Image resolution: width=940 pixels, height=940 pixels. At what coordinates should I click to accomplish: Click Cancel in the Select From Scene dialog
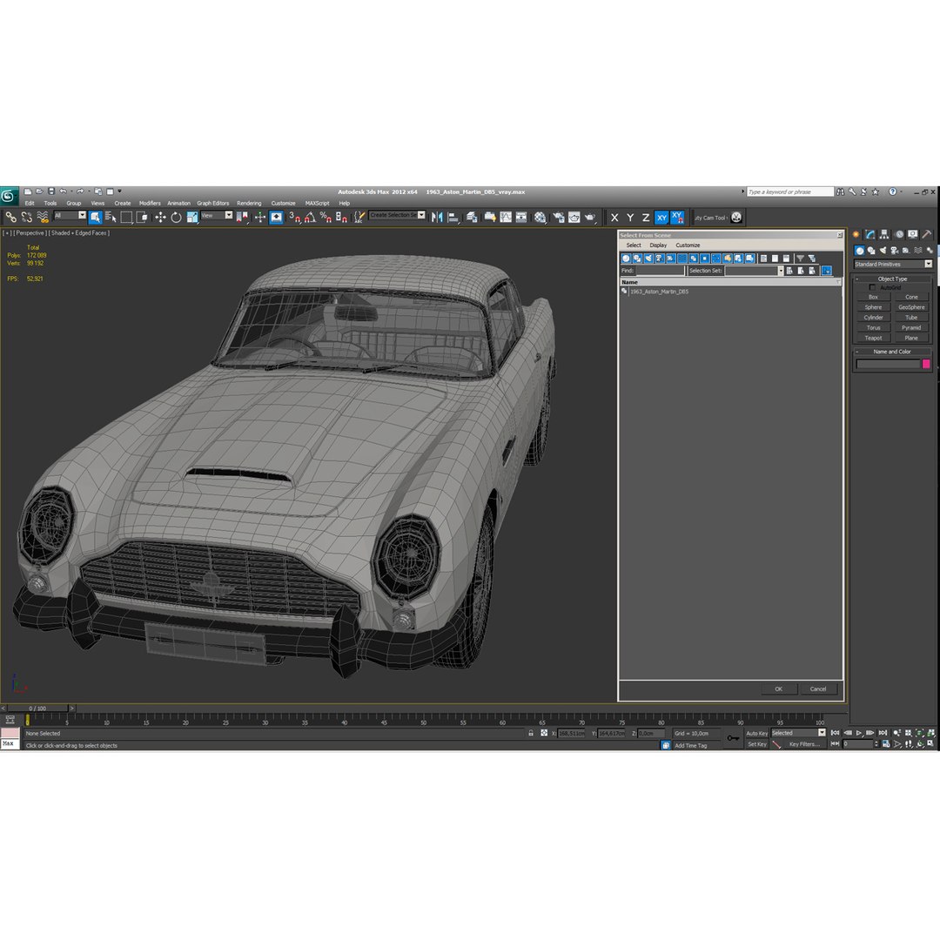pos(818,689)
